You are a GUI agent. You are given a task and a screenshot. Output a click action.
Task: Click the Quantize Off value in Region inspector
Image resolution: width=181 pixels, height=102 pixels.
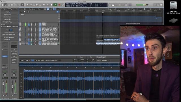click(10, 14)
